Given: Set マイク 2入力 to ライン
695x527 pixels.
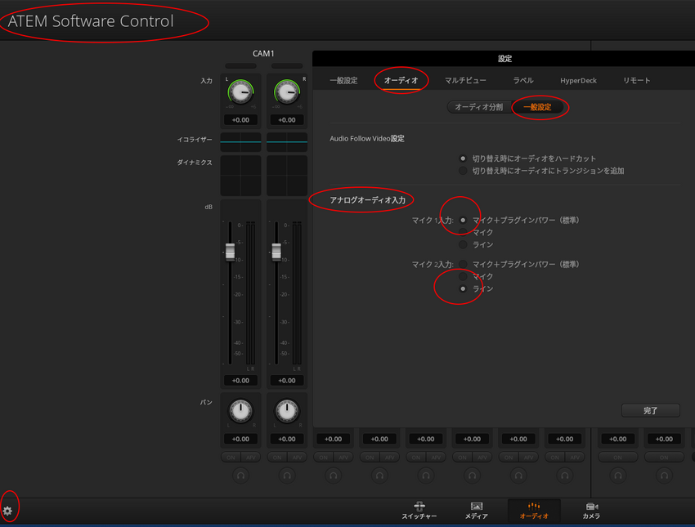Looking at the screenshot, I should [463, 288].
